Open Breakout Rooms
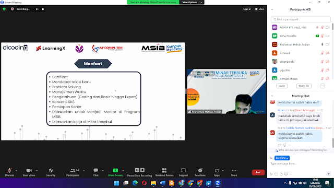Viewport: 334px width, 188px height. pos(164,172)
